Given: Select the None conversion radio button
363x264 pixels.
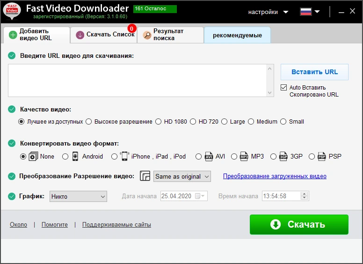Looking at the screenshot, I should (23, 157).
